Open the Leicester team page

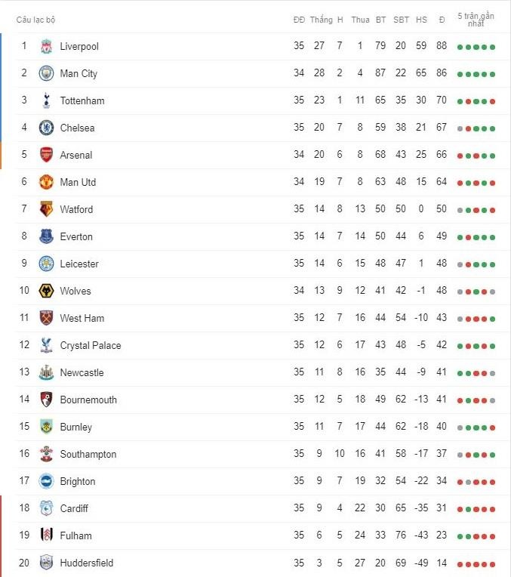point(79,264)
